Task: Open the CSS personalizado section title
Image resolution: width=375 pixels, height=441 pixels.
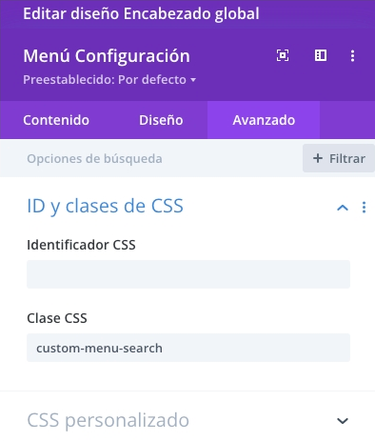Action: [x=108, y=420]
